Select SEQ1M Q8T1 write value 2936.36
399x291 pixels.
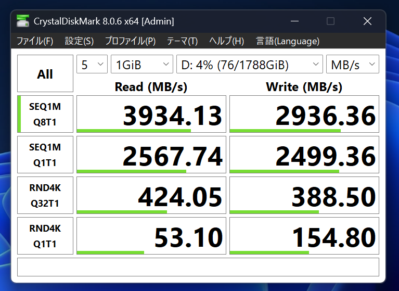tap(304, 114)
